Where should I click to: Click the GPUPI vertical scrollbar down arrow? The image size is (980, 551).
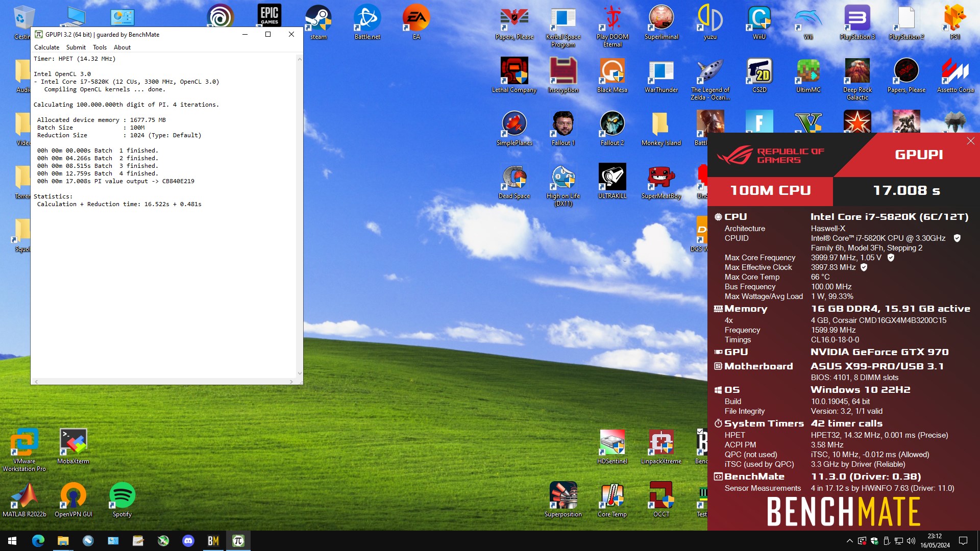pyautogui.click(x=300, y=373)
